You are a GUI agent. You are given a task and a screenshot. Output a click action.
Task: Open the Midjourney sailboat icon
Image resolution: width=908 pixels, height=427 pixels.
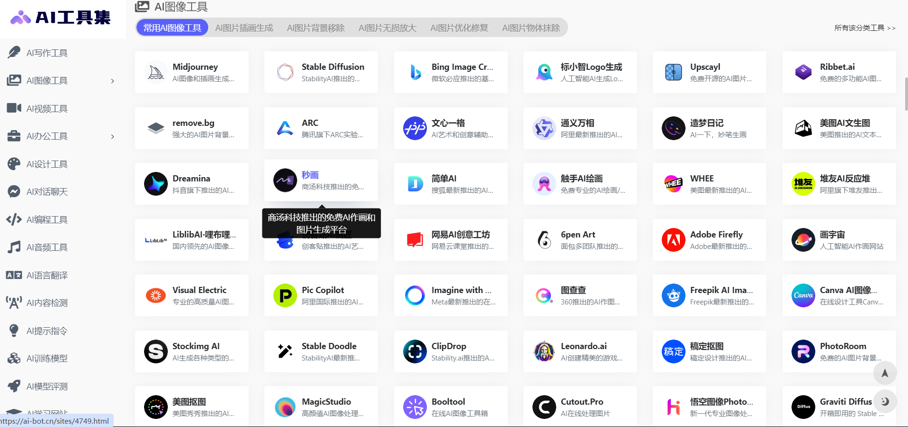click(156, 72)
